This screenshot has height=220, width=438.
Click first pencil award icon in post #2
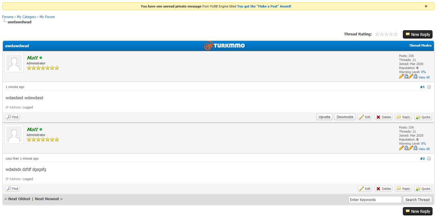(401, 148)
